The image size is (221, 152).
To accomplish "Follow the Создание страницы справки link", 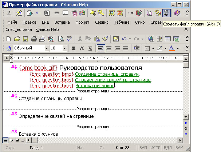I will pos(107,74).
